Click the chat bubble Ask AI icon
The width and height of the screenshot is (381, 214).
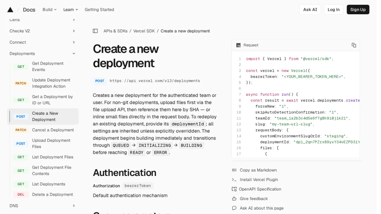pyautogui.click(x=234, y=208)
